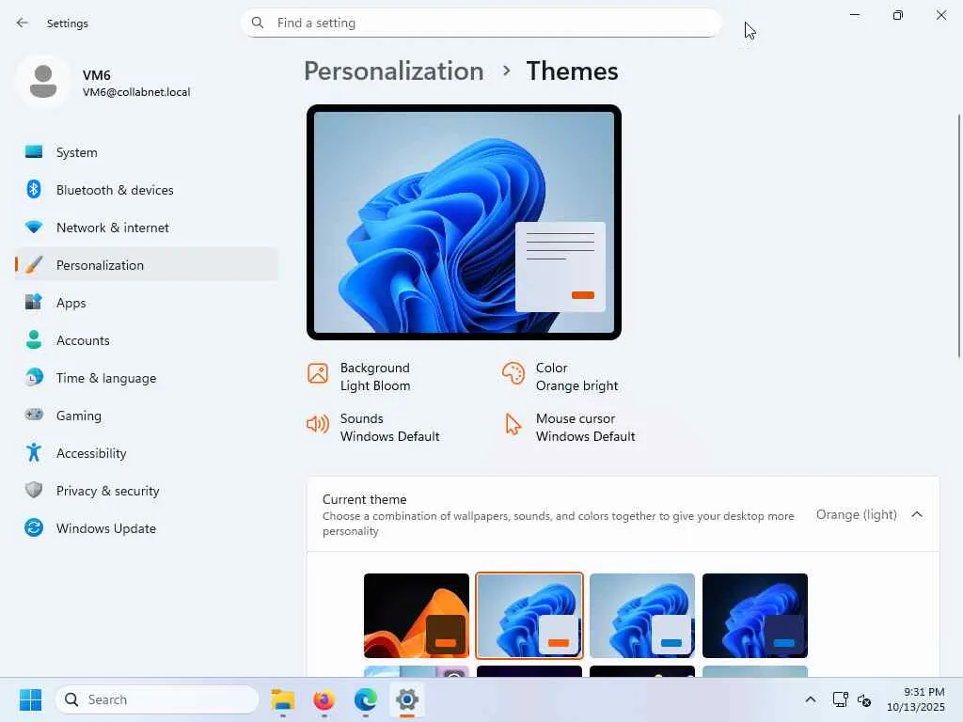This screenshot has width=963, height=722.
Task: Click the Settings page vertical scrollbar
Action: [958, 235]
